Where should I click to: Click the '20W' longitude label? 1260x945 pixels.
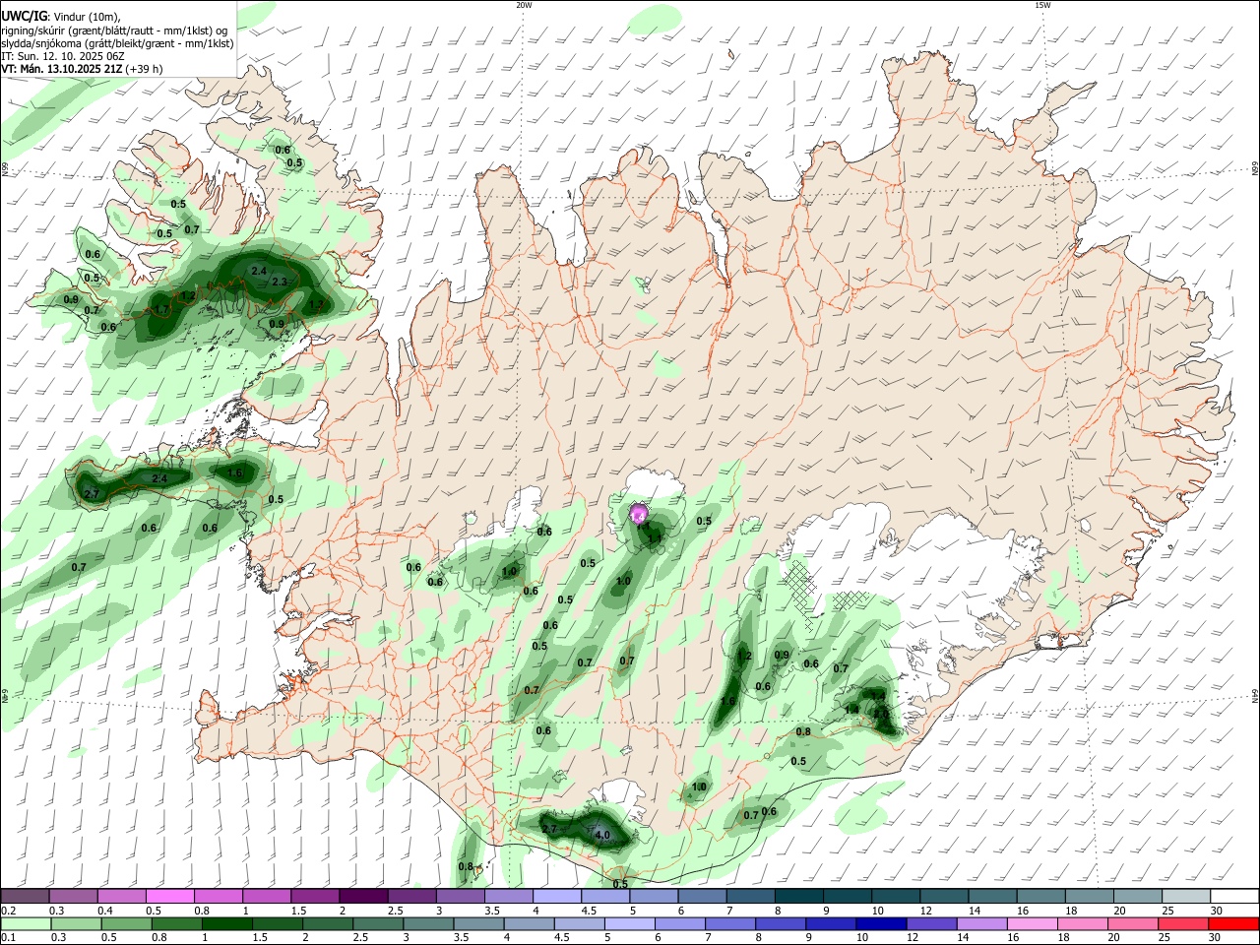pos(524,5)
